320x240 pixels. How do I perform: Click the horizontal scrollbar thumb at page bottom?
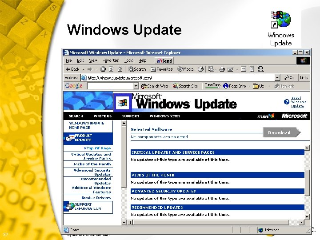(210, 222)
